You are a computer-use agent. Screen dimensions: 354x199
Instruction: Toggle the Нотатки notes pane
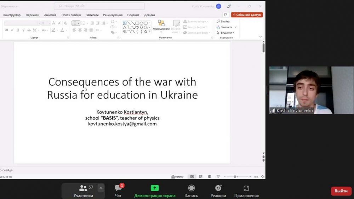(178, 177)
